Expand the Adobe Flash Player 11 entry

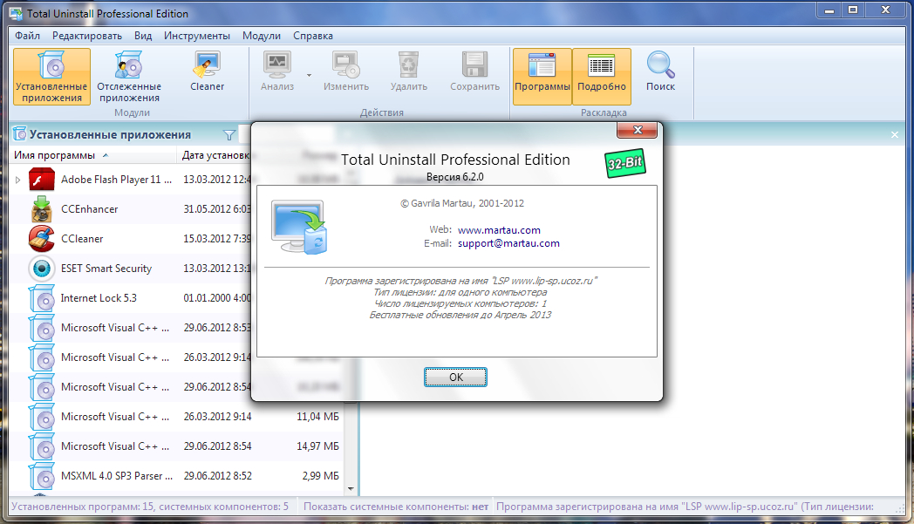[18, 180]
